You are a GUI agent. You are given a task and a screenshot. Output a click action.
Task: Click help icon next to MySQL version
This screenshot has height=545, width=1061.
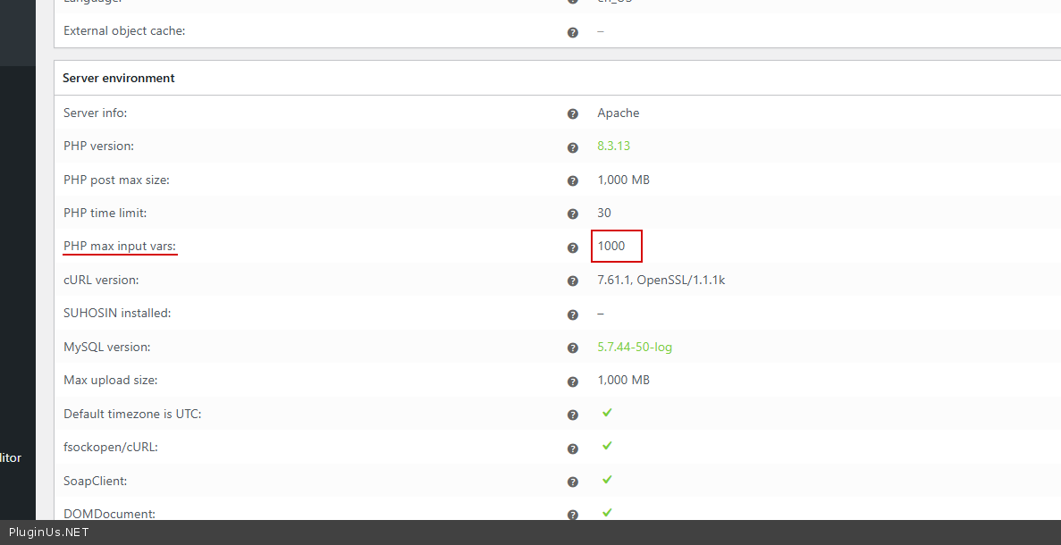pyautogui.click(x=573, y=348)
